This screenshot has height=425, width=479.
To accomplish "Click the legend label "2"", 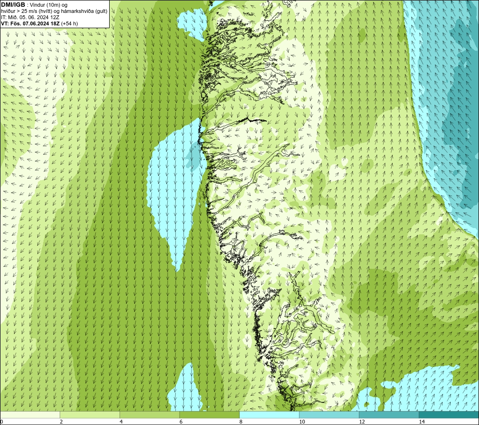I will click(x=61, y=422).
